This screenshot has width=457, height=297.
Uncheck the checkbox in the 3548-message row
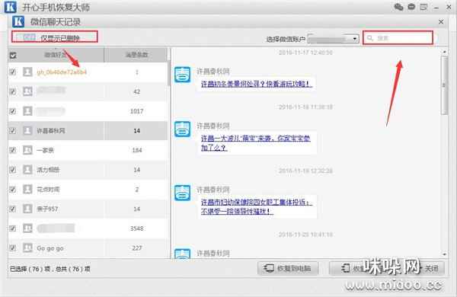12,228
